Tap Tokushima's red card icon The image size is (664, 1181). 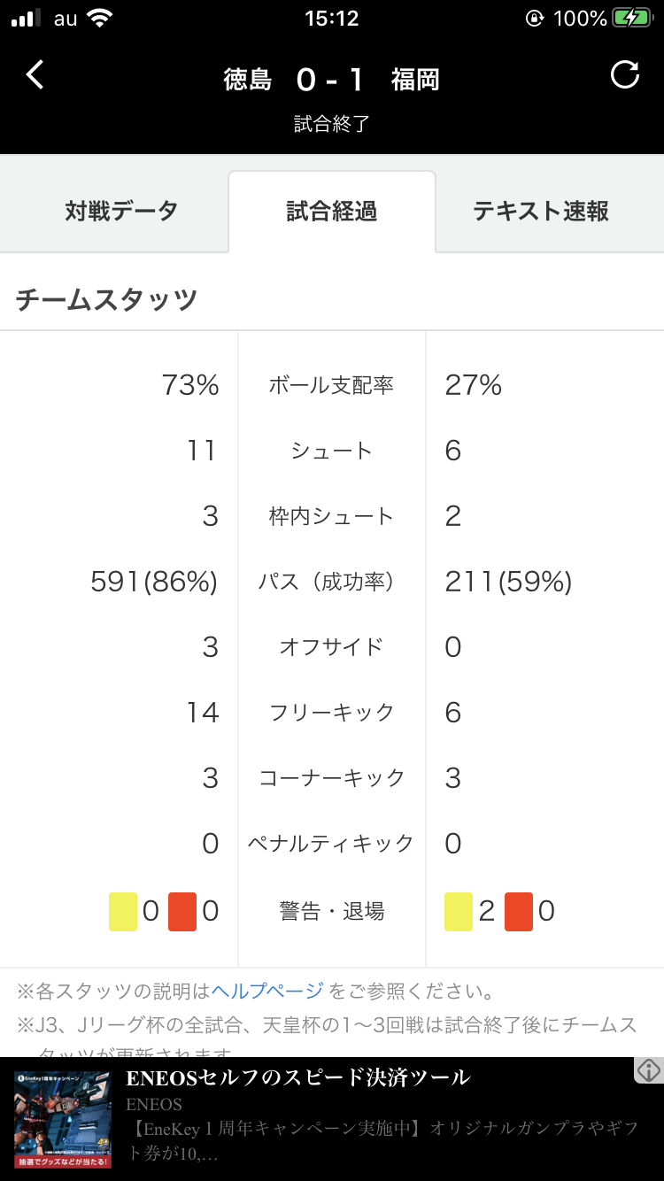pyautogui.click(x=182, y=912)
